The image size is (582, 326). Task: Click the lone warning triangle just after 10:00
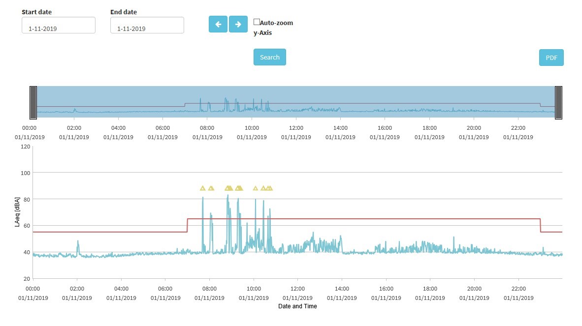coord(255,188)
